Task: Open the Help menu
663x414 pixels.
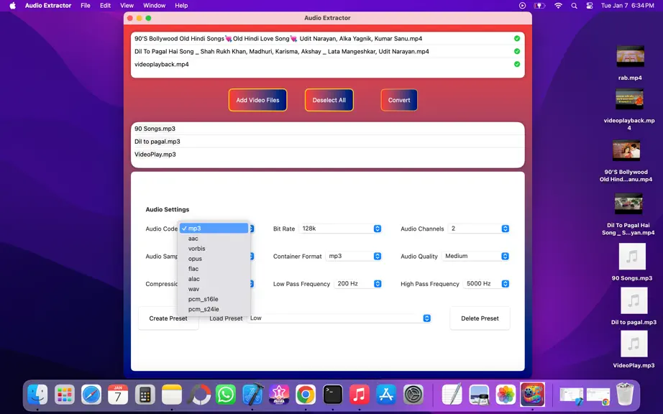Action: [181, 6]
